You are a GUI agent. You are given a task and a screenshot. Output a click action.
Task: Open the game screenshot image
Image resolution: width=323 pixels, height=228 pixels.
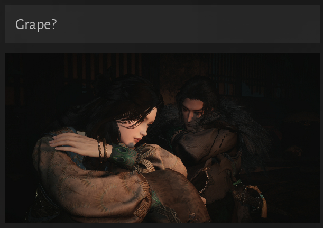point(162,138)
